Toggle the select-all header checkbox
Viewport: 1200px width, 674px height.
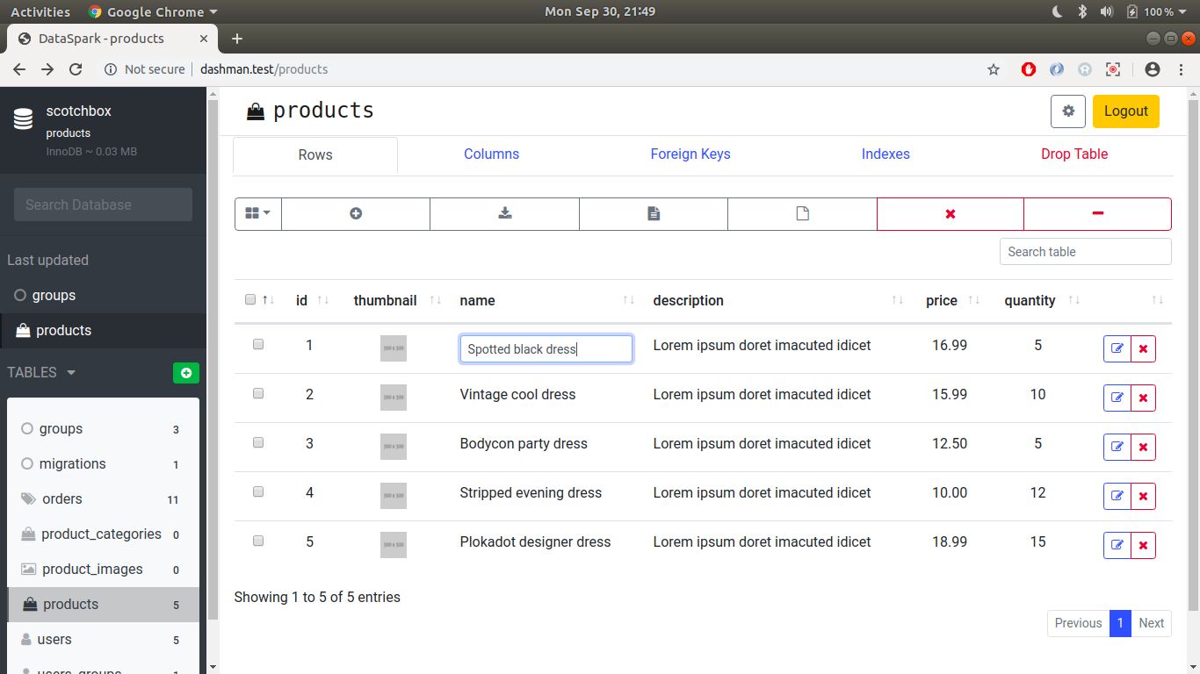(x=250, y=300)
